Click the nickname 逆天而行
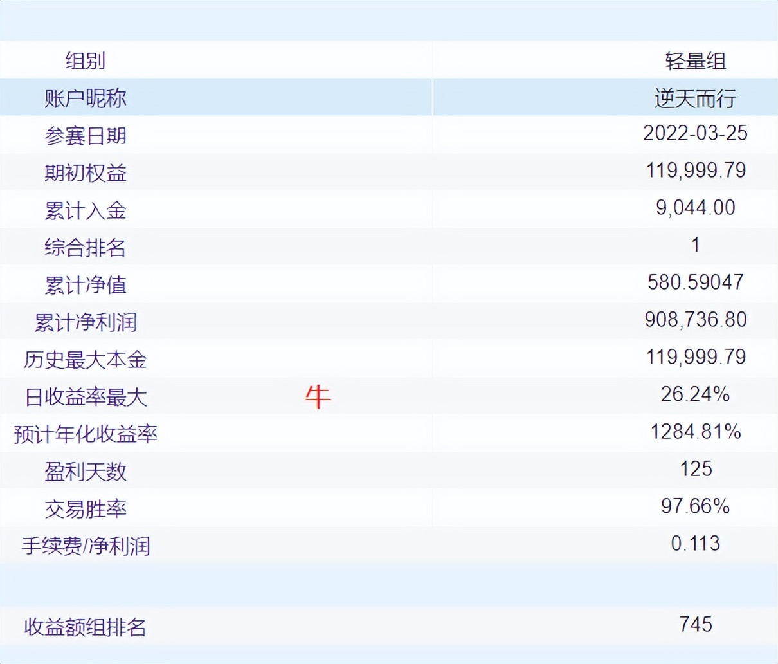Screen dimensions: 778x664 [696, 98]
